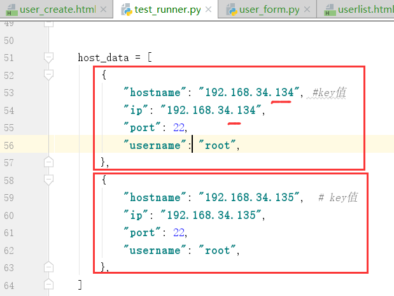This screenshot has width=394, height=296.
Task: Click the "hostname" key on line 59
Action: tap(155, 197)
